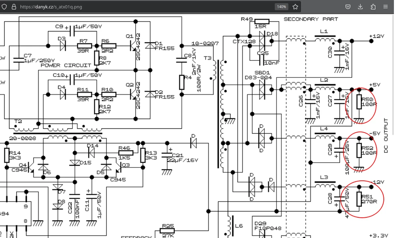This screenshot has width=404, height=238.
Task: Click the 'Q4 C945' transistor label
Action: [x=19, y=167]
